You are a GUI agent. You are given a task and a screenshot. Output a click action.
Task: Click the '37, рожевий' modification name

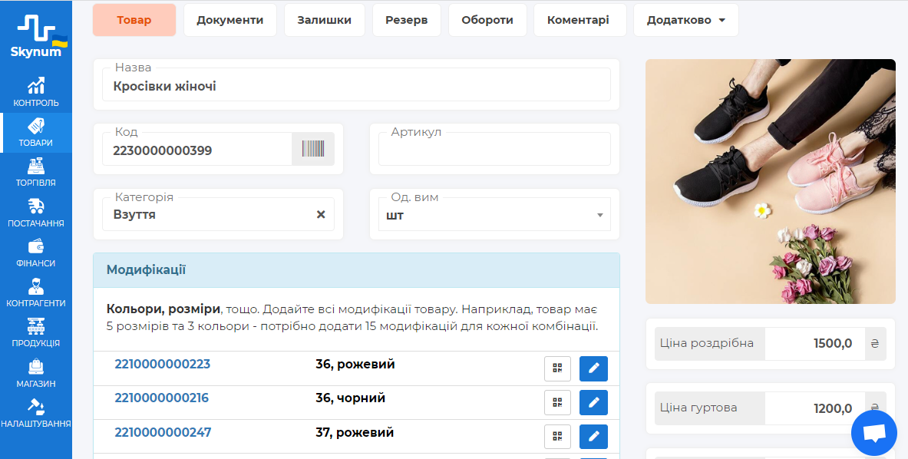355,432
